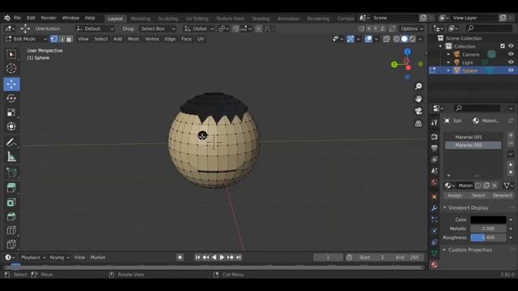Jump to the last frame

pyautogui.click(x=239, y=257)
